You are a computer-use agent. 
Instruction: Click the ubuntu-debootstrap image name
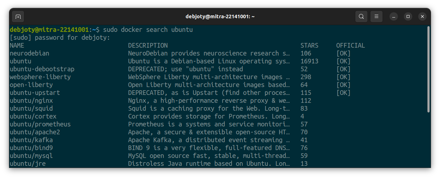coord(42,69)
